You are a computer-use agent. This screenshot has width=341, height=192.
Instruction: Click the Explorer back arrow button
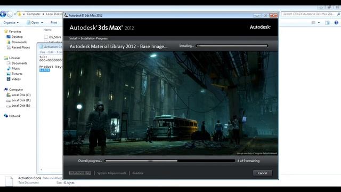[x=3, y=14]
